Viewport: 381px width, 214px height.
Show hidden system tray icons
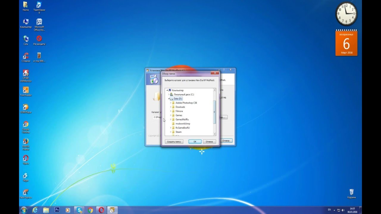pos(334,210)
